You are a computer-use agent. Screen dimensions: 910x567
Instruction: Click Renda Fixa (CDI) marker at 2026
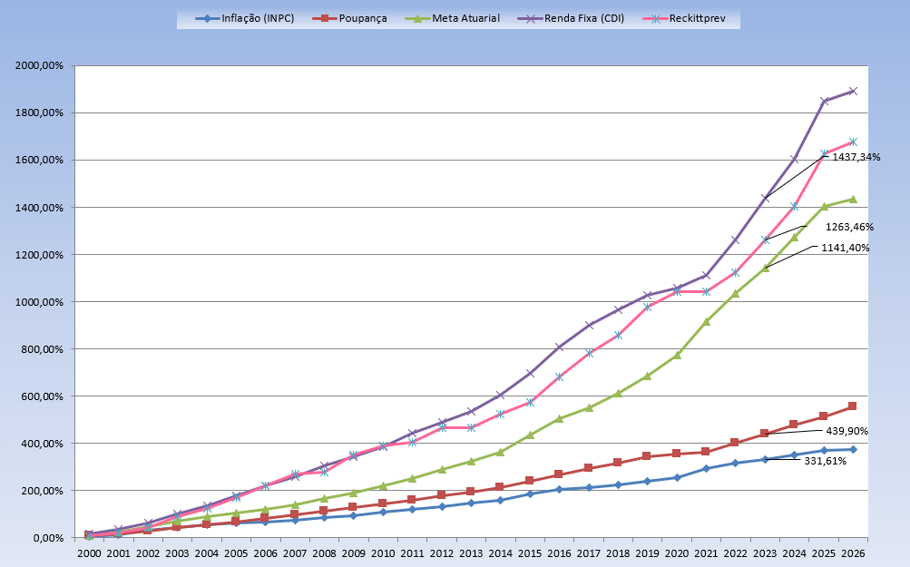click(x=853, y=91)
